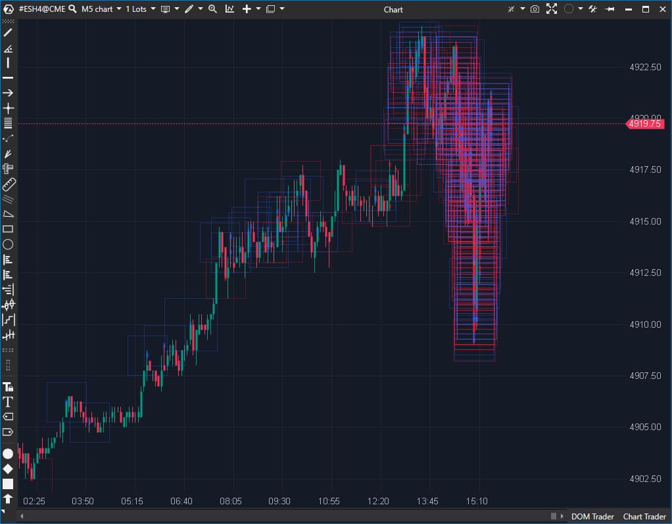Click the #ESH4@CME instrument symbol
672x524 pixels.
pyautogui.click(x=41, y=9)
